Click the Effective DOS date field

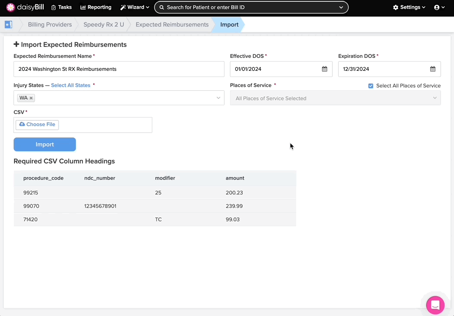coord(281,69)
